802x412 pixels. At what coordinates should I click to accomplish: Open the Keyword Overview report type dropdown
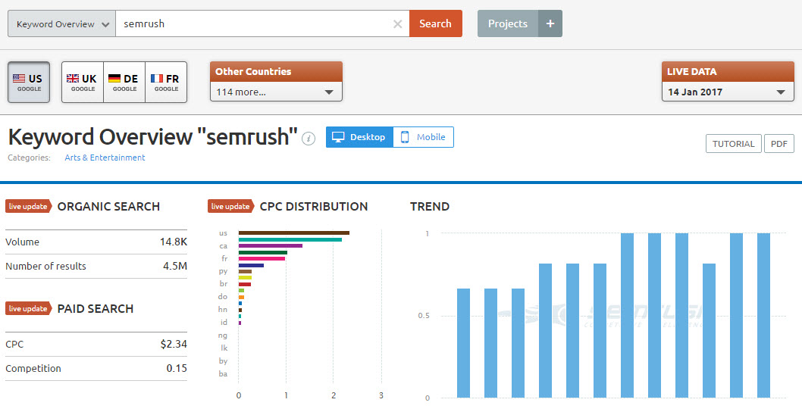62,24
